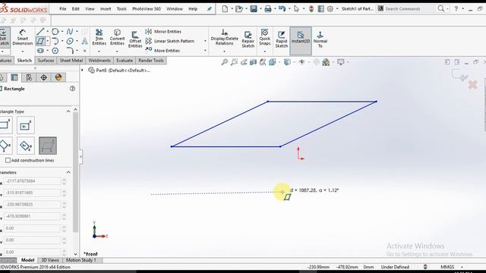Click Linear Sketch Pattern

coord(170,41)
